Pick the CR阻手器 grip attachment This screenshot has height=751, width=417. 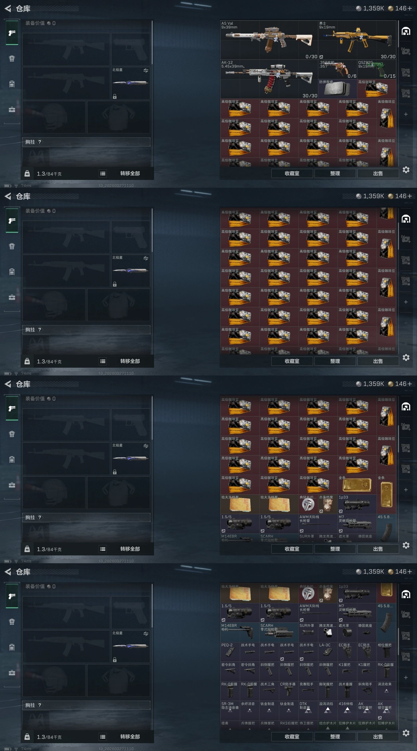tap(289, 691)
